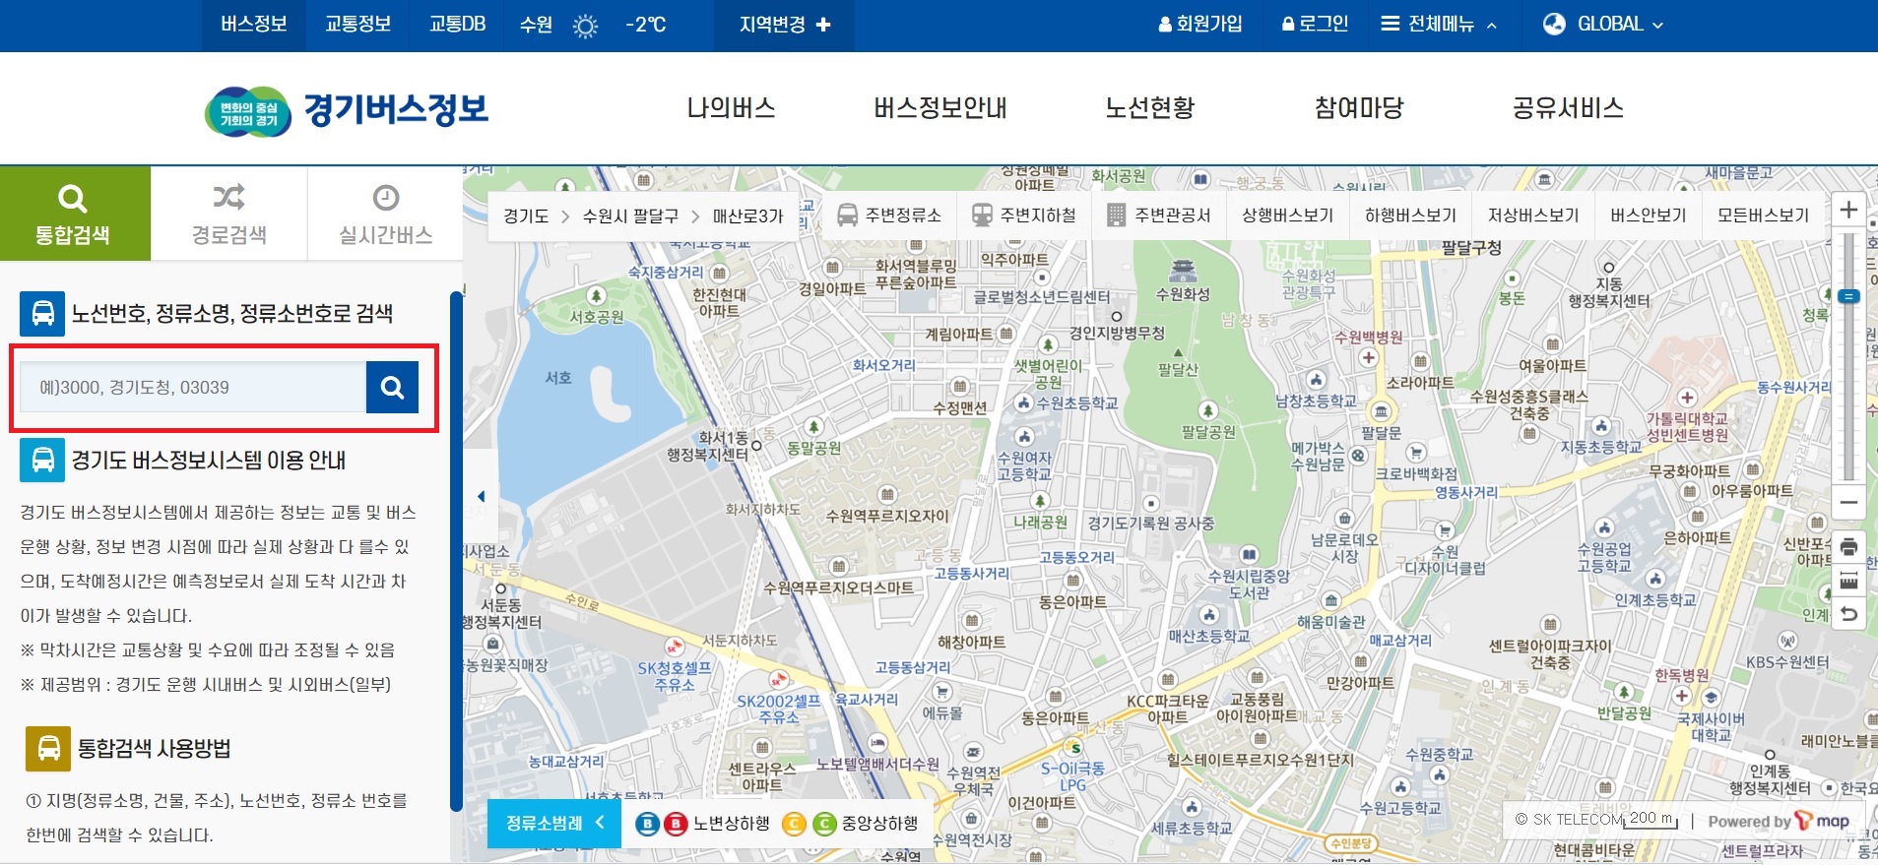Switch to the 실시간버스 tab
This screenshot has width=1878, height=865.
coord(385,214)
